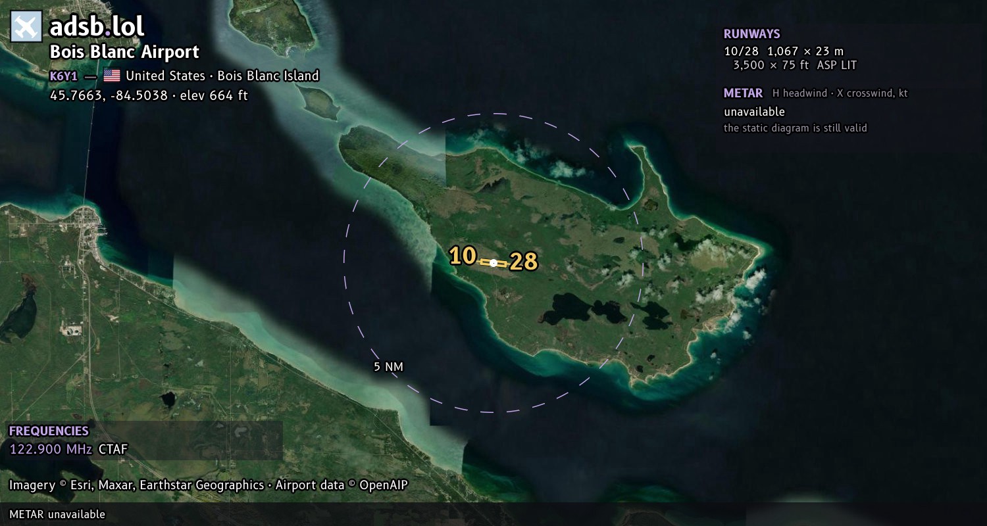Open the RUNWAYS section heading

click(752, 34)
